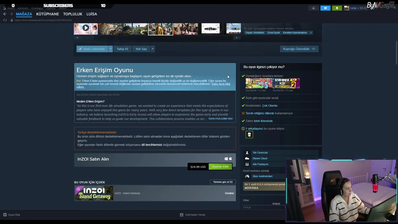
Task: Open the TOPLULUK tab
Action: click(73, 14)
